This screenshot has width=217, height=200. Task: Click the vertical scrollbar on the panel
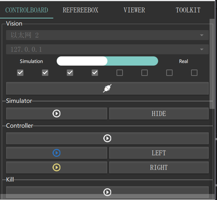click(x=212, y=64)
